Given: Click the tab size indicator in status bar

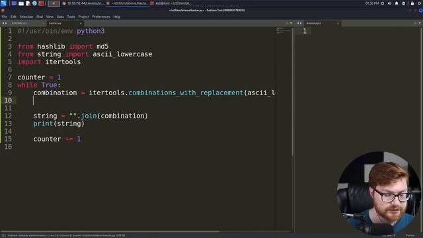Looking at the screenshot, I should tap(389, 235).
